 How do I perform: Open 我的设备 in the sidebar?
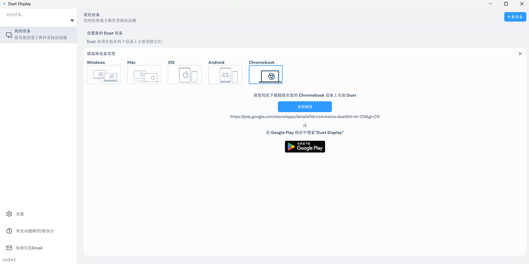click(38, 35)
